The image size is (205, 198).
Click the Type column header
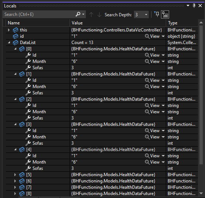click(182, 23)
